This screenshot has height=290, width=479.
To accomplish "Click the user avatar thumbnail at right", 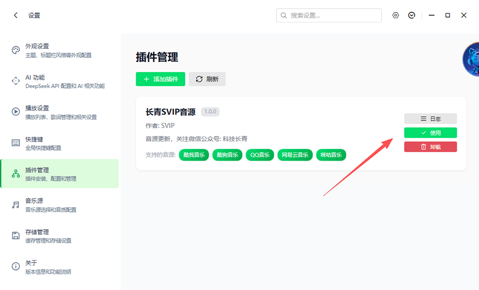I will (471, 60).
